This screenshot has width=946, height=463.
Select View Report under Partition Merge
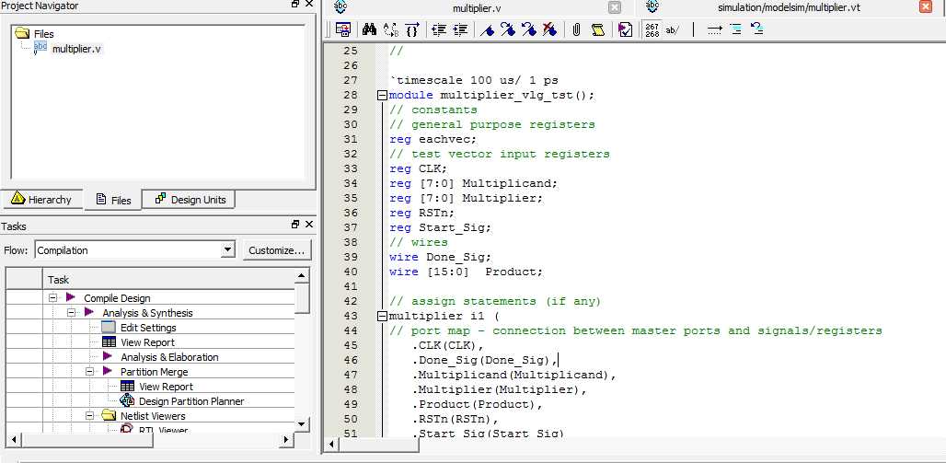pos(166,387)
